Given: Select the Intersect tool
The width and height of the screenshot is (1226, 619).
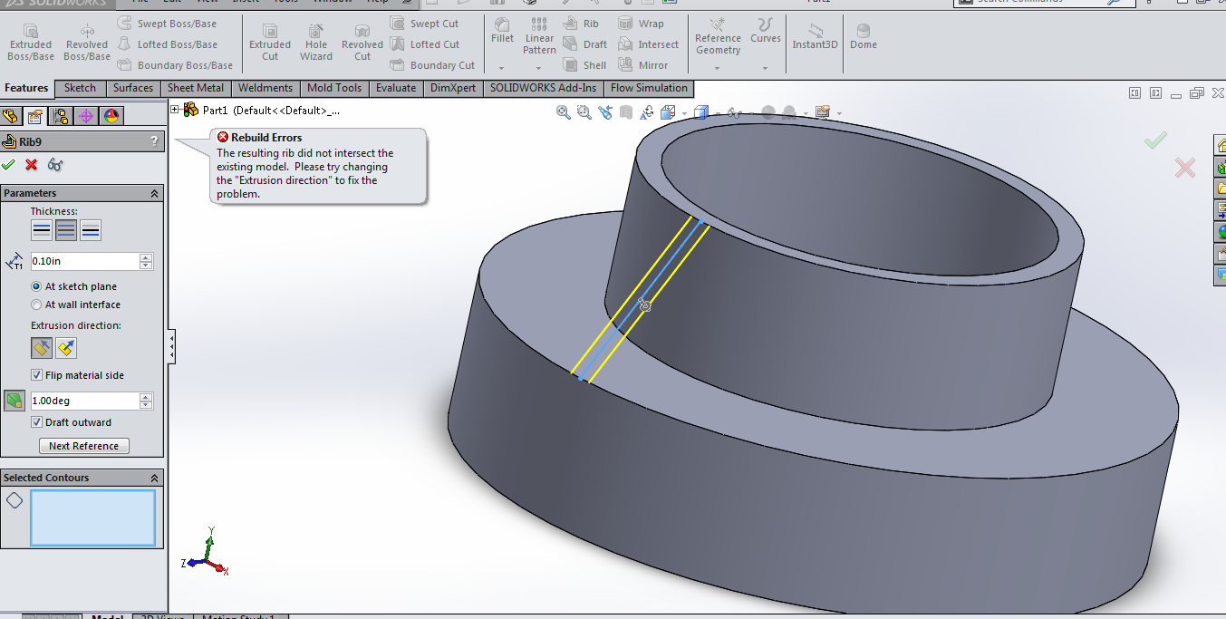Looking at the screenshot, I should pos(648,44).
